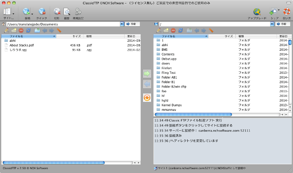This screenshot has height=173, width=293.
Task: Open the Quick connect globe icon
Action: [42, 12]
